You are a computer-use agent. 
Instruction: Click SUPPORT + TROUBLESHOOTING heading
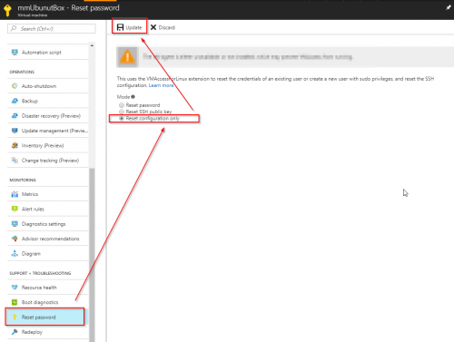coord(40,273)
